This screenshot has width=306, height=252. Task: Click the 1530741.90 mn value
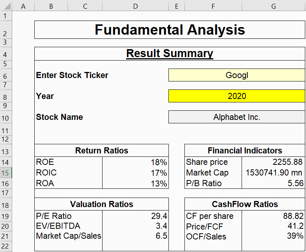tap(274, 173)
